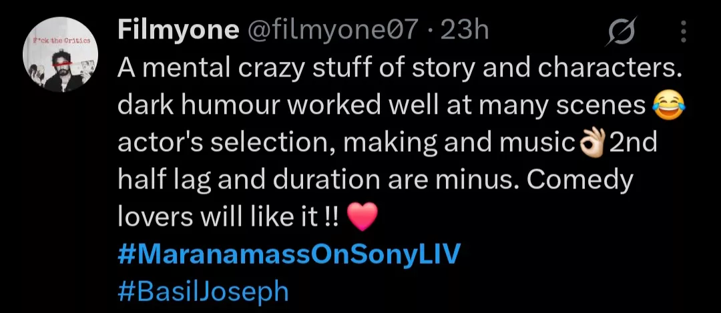Image resolution: width=721 pixels, height=313 pixels.
Task: Open the #BasilJoseph hashtag
Action: (x=203, y=292)
